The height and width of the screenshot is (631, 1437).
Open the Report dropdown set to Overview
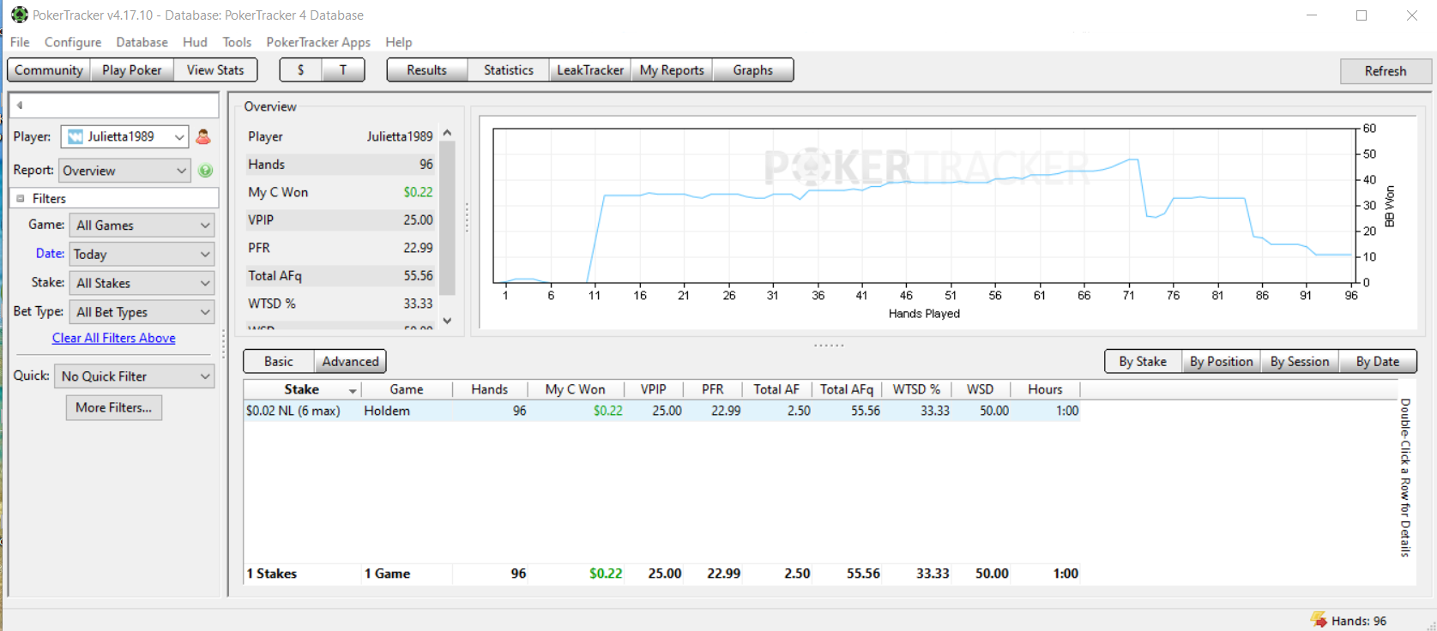124,171
